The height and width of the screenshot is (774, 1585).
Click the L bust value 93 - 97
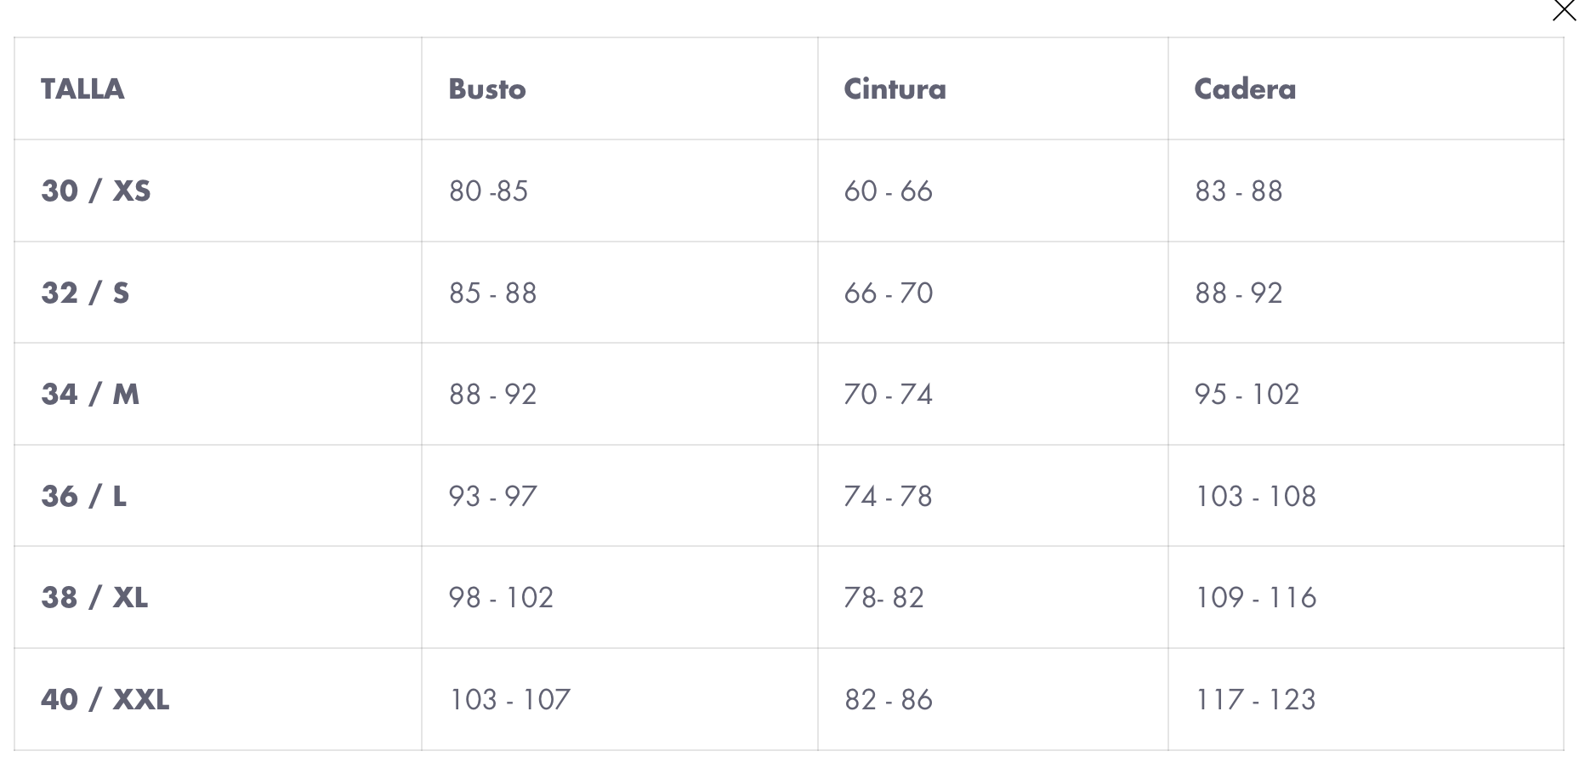(x=493, y=496)
